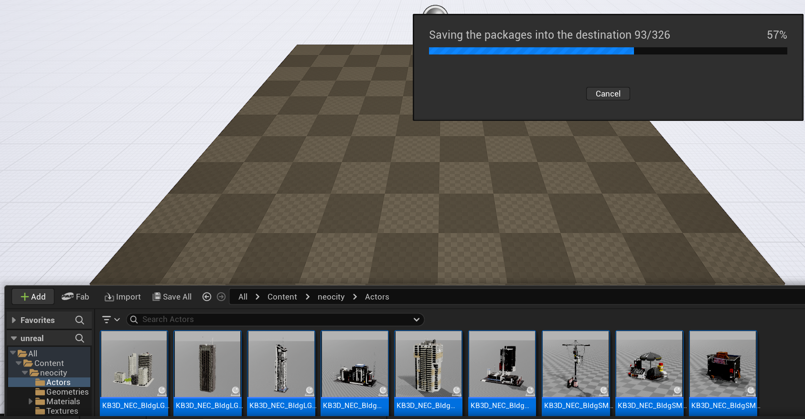Image resolution: width=805 pixels, height=419 pixels.
Task: Select the All folder
Action: pos(28,354)
